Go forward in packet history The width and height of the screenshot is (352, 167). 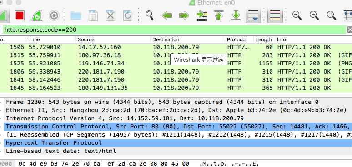click(184, 16)
